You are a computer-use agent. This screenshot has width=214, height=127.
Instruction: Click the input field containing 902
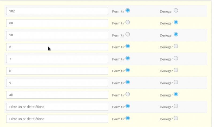coord(57,11)
